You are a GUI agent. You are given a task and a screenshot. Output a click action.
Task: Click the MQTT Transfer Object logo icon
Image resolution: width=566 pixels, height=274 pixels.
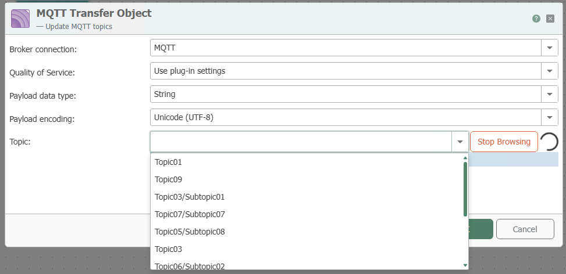pyautogui.click(x=20, y=19)
